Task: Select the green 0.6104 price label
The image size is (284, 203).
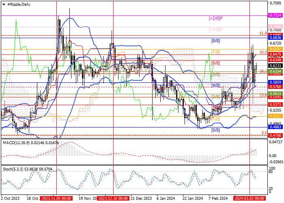Action: [275, 71]
